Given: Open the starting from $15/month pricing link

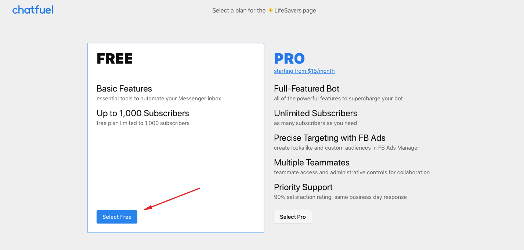Looking at the screenshot, I should (304, 71).
